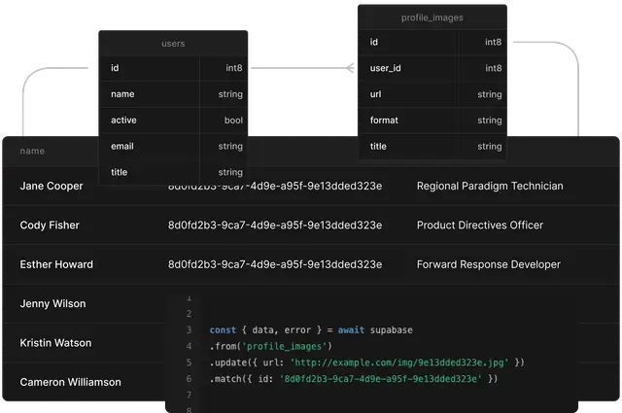Click the Forward Response Developer cell
622x413 pixels.
tap(488, 264)
